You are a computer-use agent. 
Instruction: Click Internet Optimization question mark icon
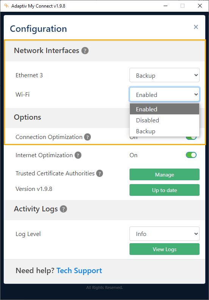coord(78,155)
